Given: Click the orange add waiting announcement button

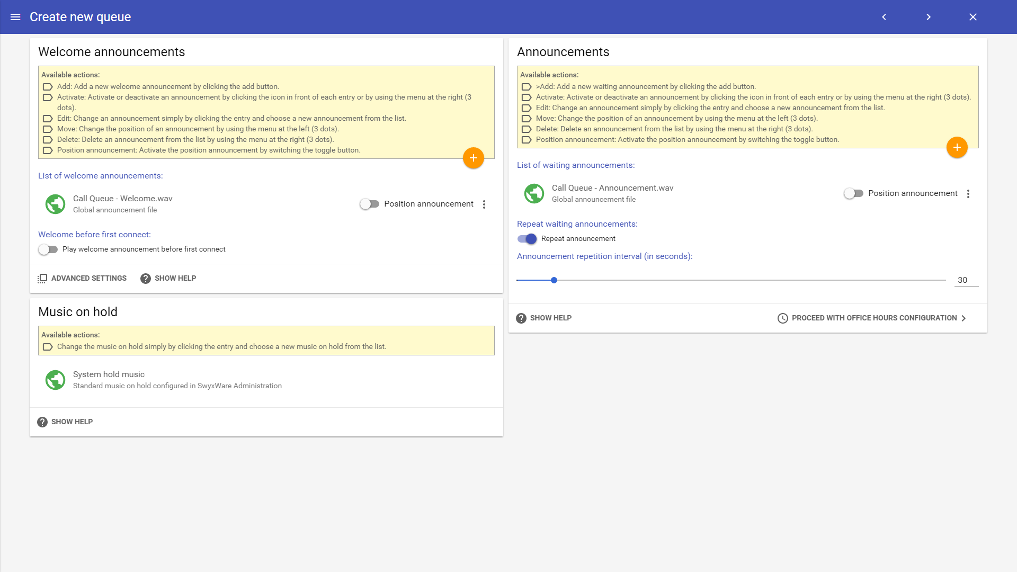Looking at the screenshot, I should 957,147.
